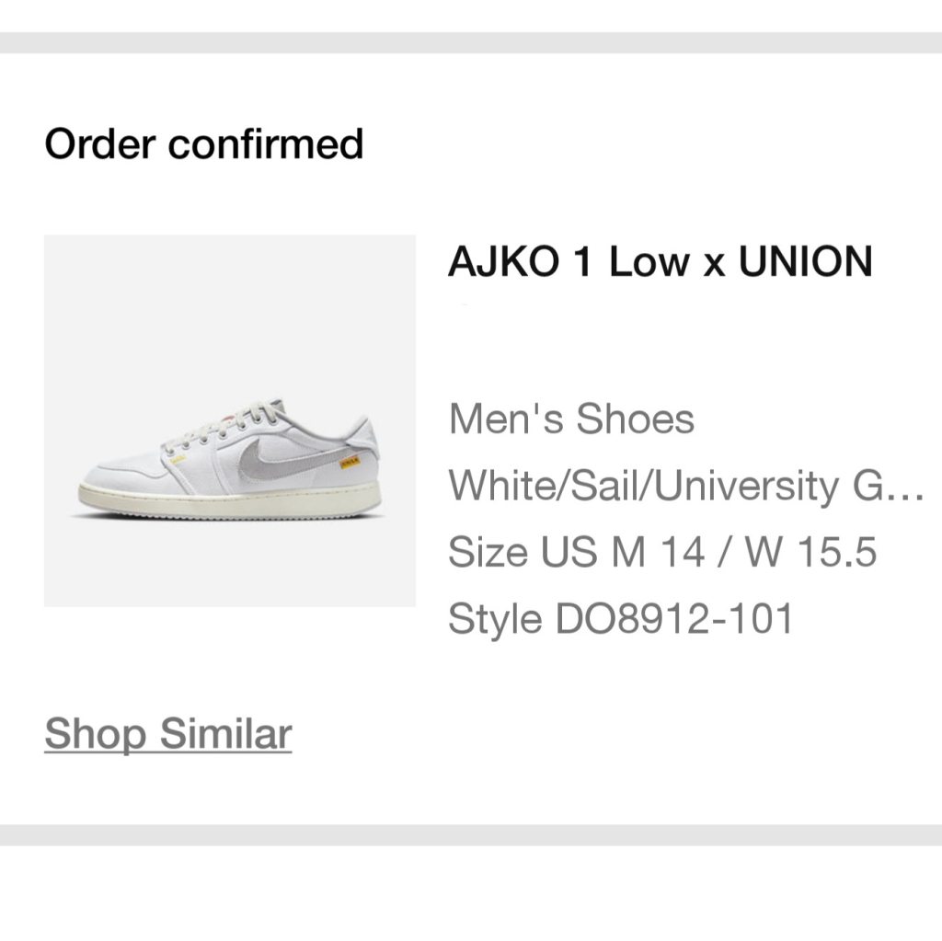Click the ellipsis ending the colorway line
Screen dimensions: 942x941
click(908, 486)
